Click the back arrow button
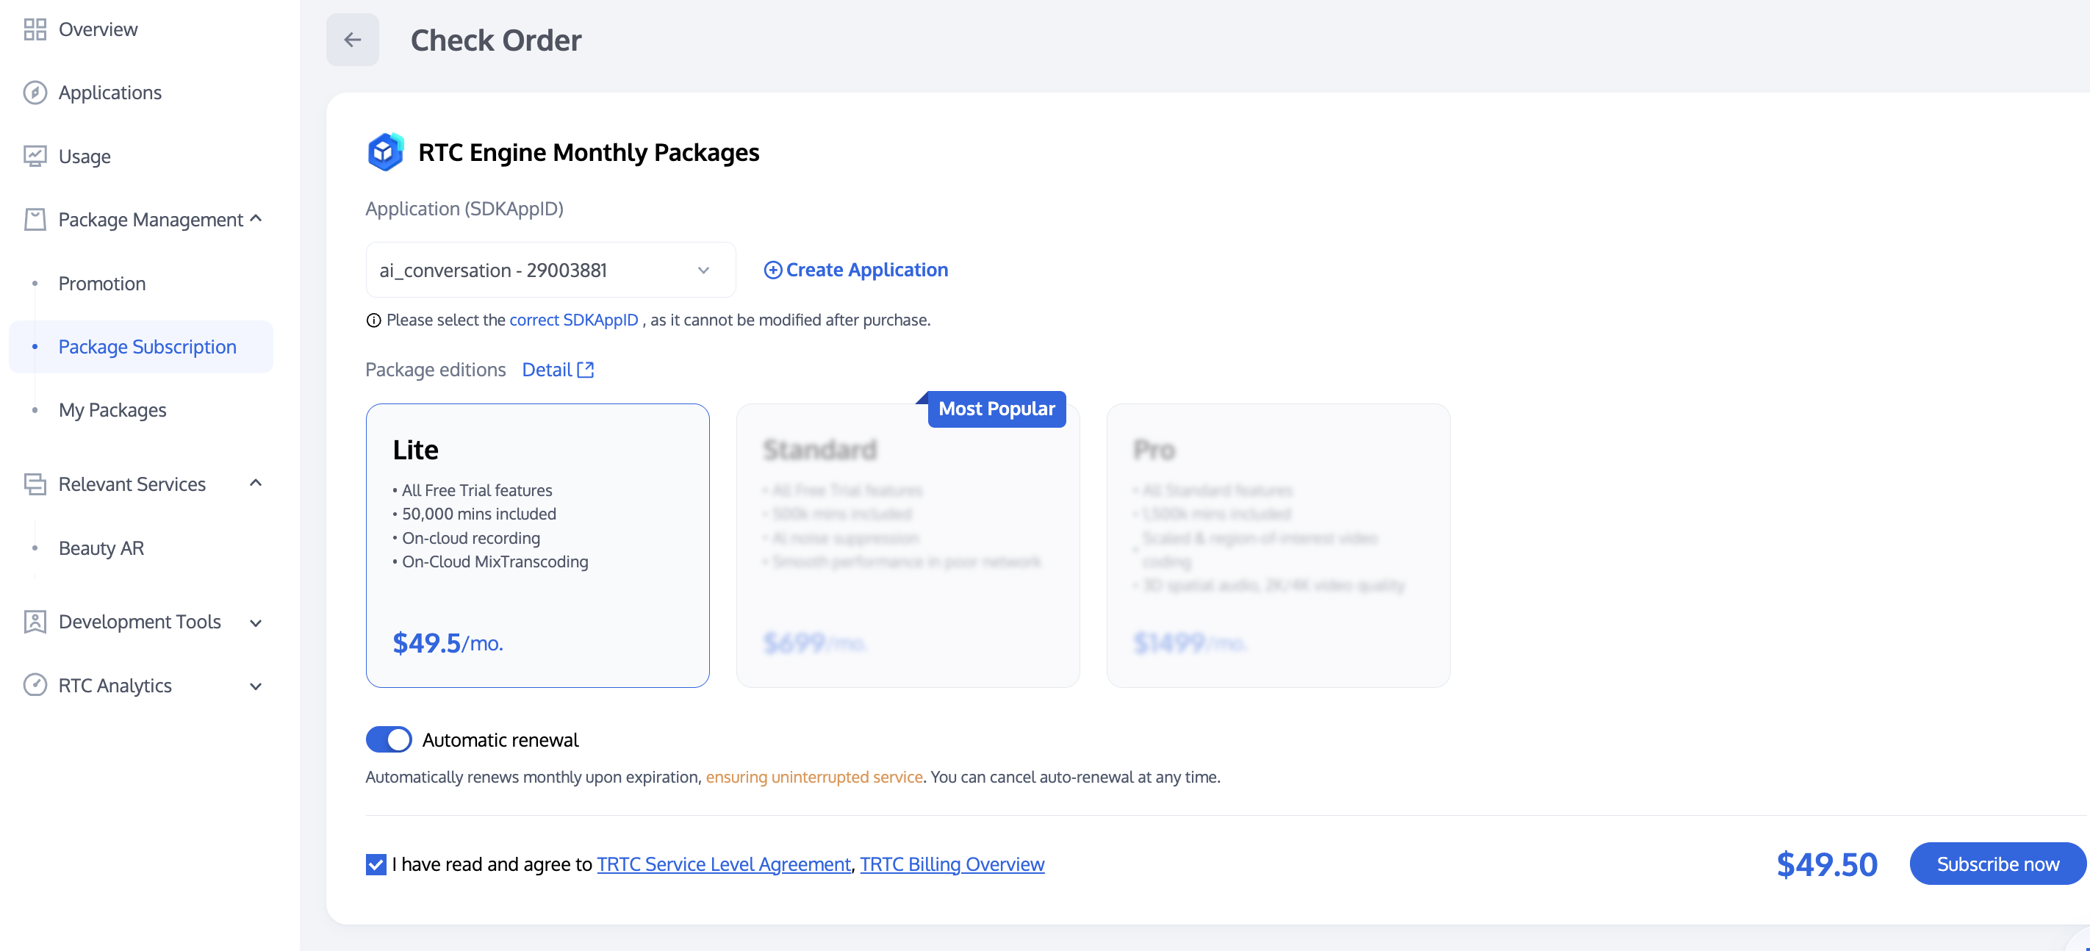The width and height of the screenshot is (2090, 951). 352,40
